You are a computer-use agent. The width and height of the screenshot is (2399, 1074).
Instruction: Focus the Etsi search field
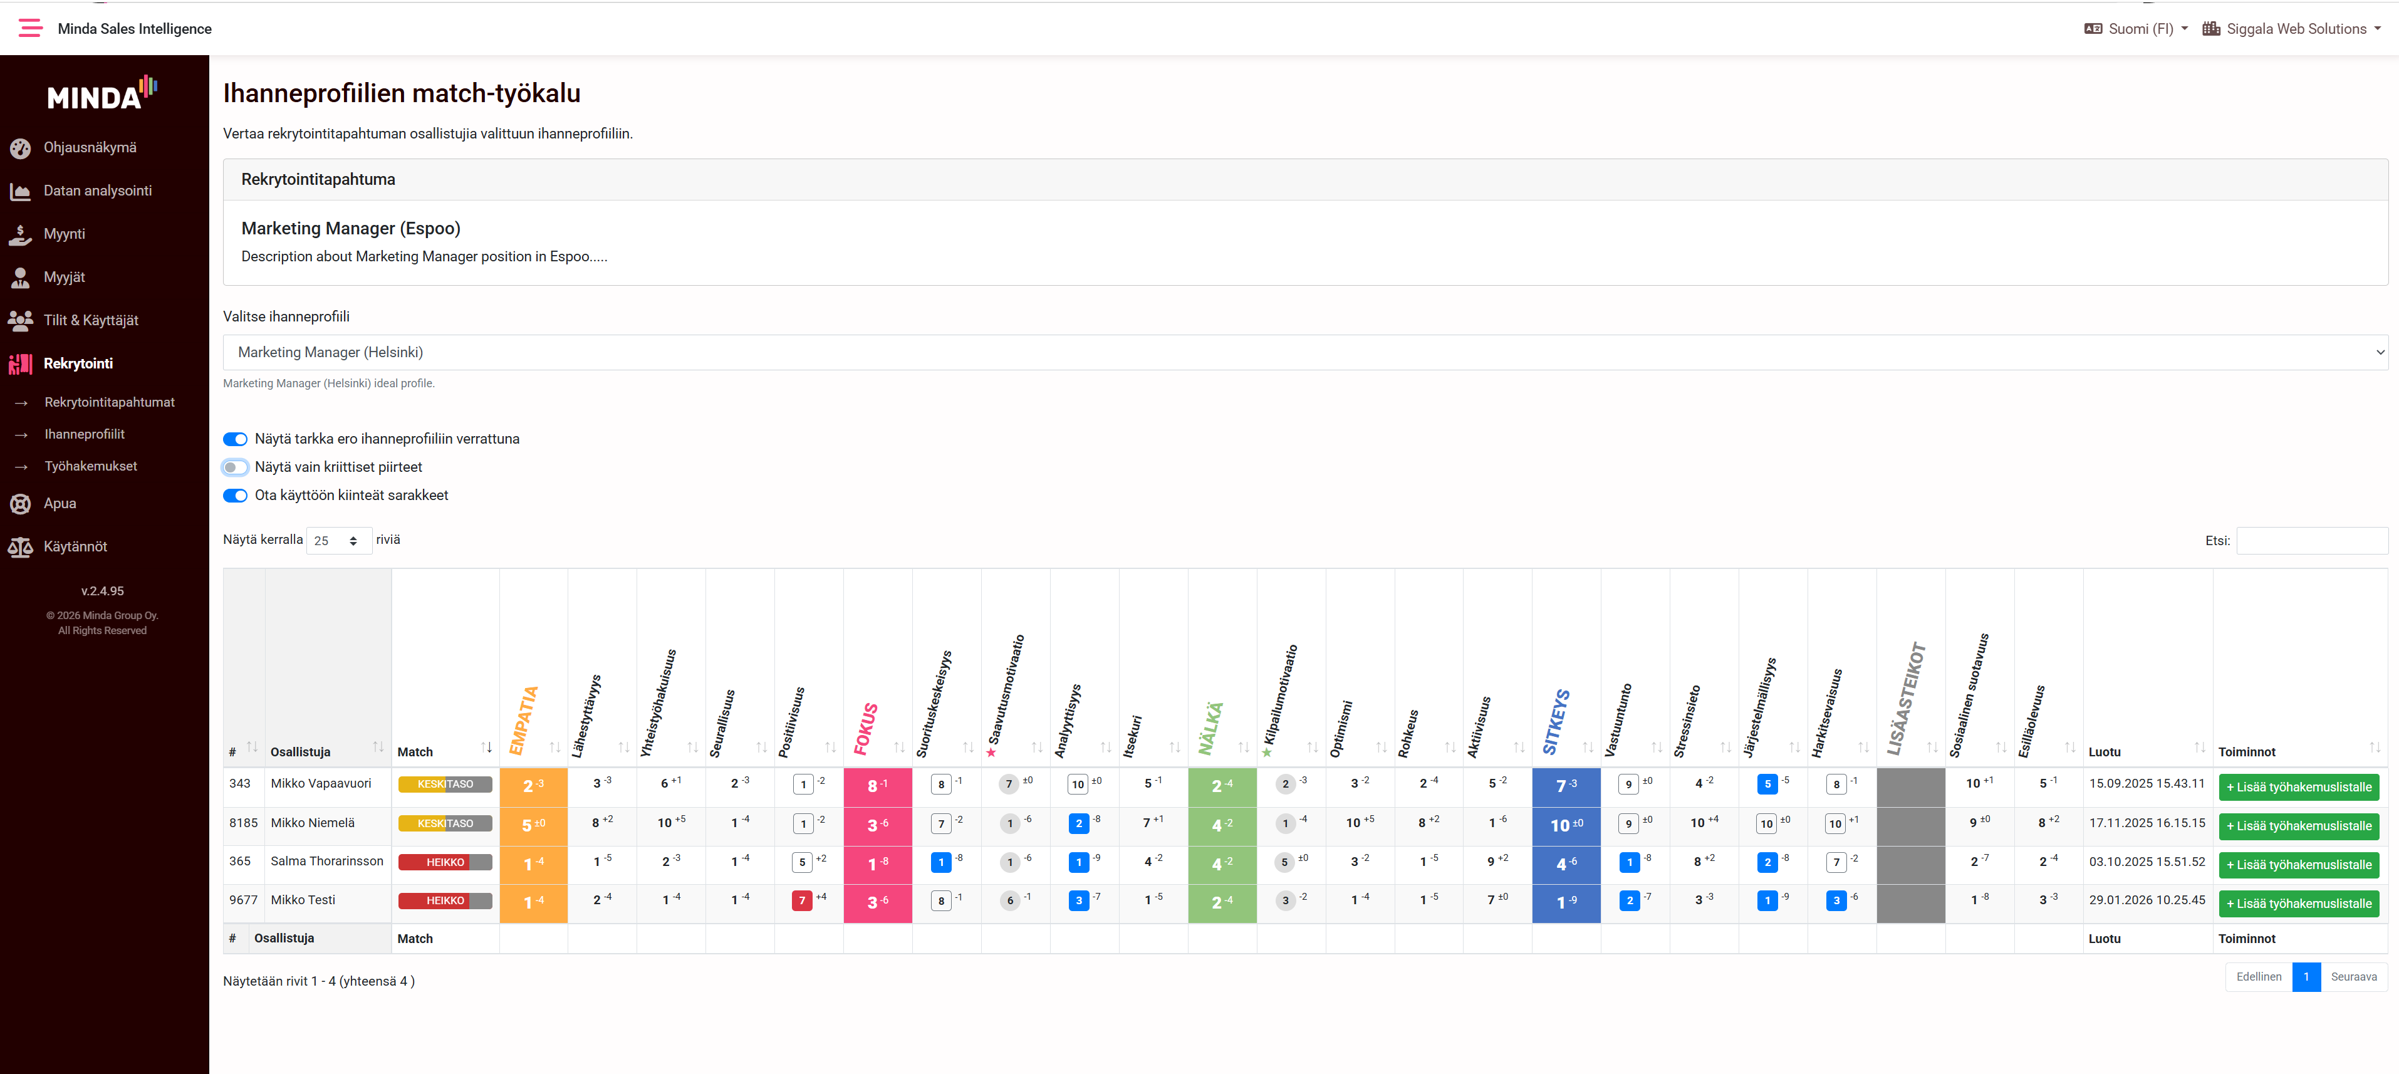[x=2311, y=540]
